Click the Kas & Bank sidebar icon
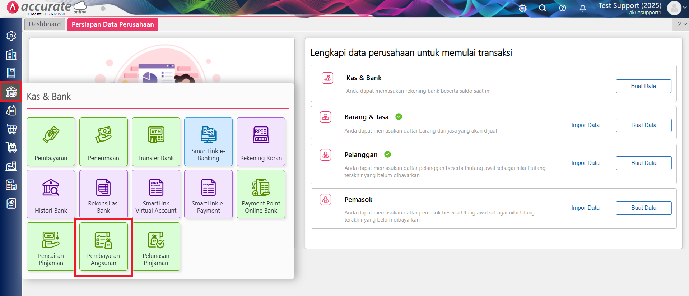The image size is (689, 296). pyautogui.click(x=11, y=92)
